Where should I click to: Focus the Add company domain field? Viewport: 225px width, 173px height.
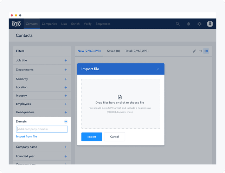coord(42,129)
